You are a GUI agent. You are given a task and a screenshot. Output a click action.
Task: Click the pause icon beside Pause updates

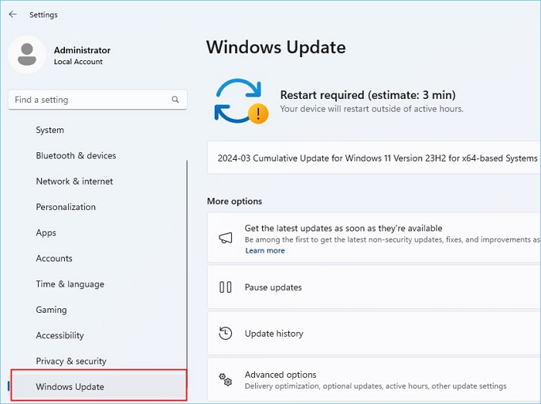(x=226, y=287)
